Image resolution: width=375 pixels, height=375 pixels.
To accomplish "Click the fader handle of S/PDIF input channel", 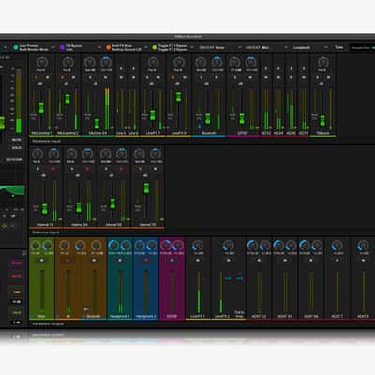I will (x=242, y=119).
